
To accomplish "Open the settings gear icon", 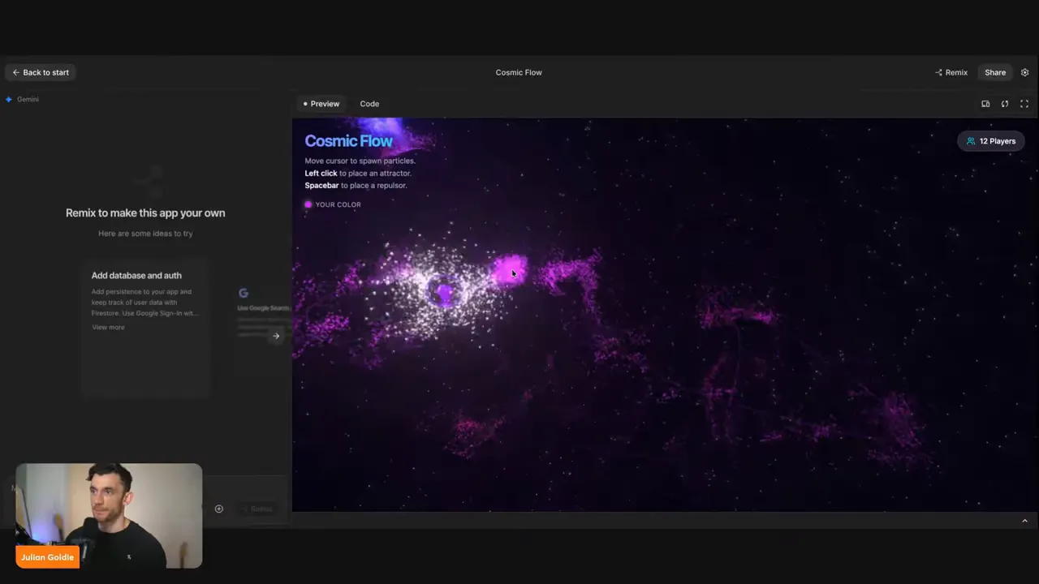I will click(x=1024, y=72).
